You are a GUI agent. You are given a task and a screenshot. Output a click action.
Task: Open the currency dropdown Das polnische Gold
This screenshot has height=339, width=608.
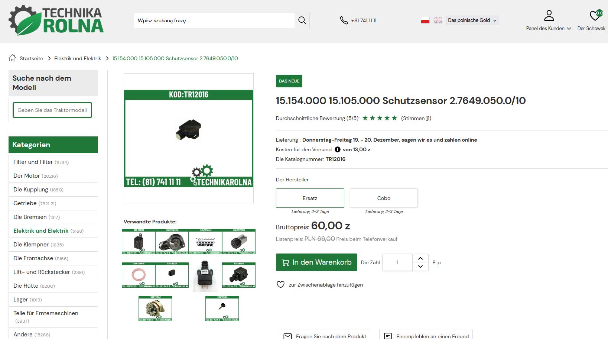tap(472, 20)
